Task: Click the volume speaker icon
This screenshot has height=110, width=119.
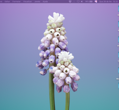Action: click(x=82, y=2)
